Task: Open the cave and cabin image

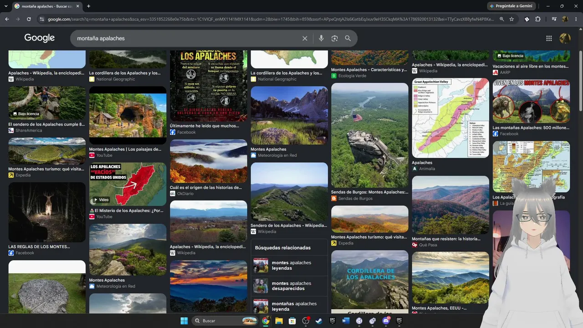Action: point(128,115)
